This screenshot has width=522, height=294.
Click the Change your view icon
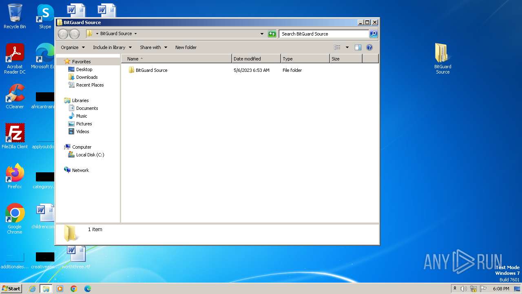pos(337,47)
